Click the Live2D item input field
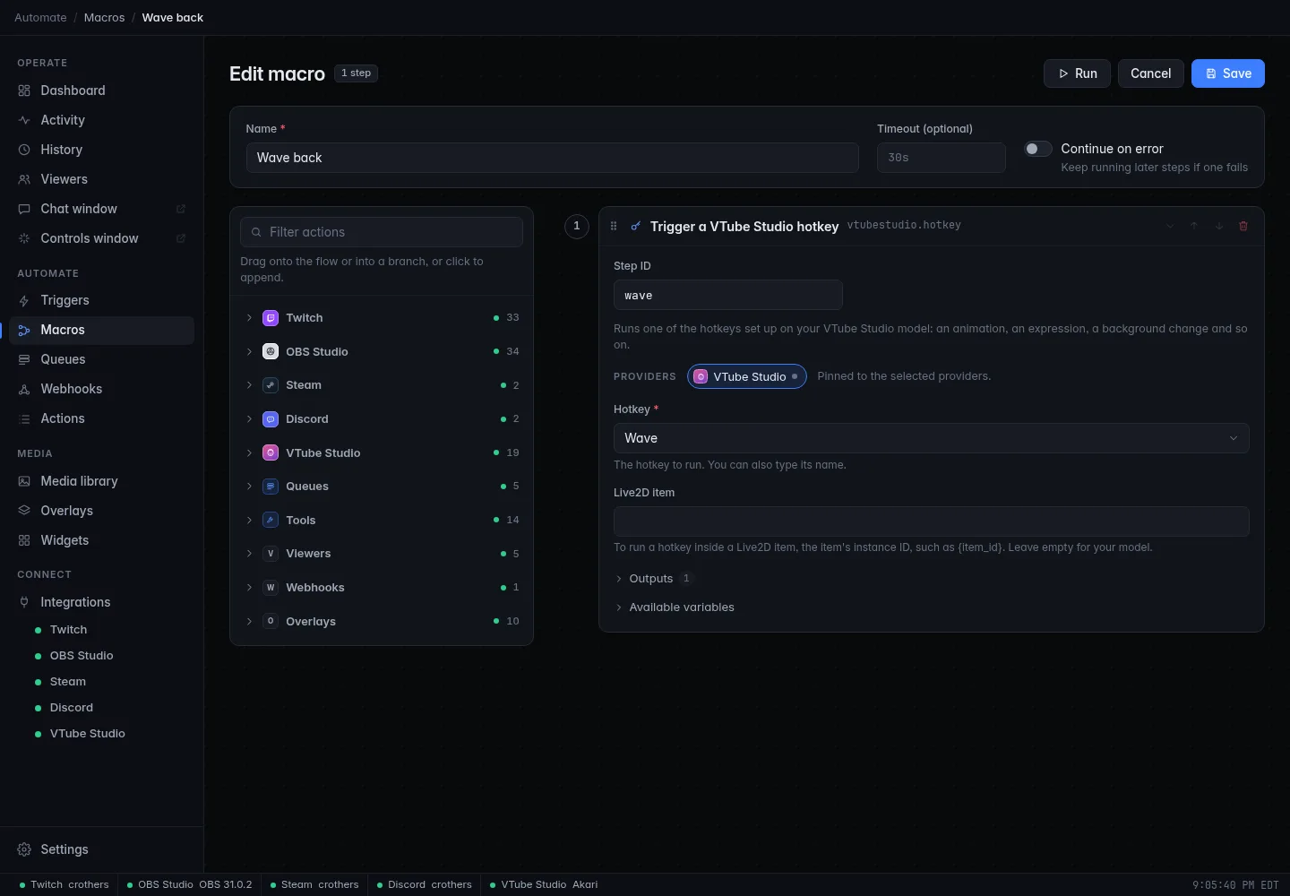1290x896 pixels. [x=931, y=521]
